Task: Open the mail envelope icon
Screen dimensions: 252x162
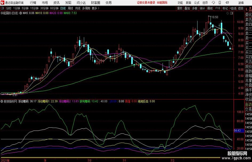Action: (x=227, y=3)
